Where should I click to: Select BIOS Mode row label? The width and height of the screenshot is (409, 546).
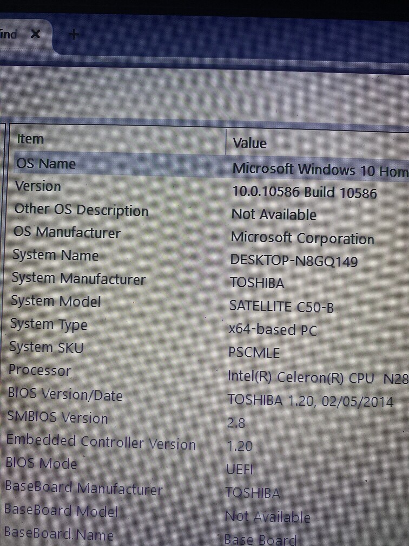(41, 463)
